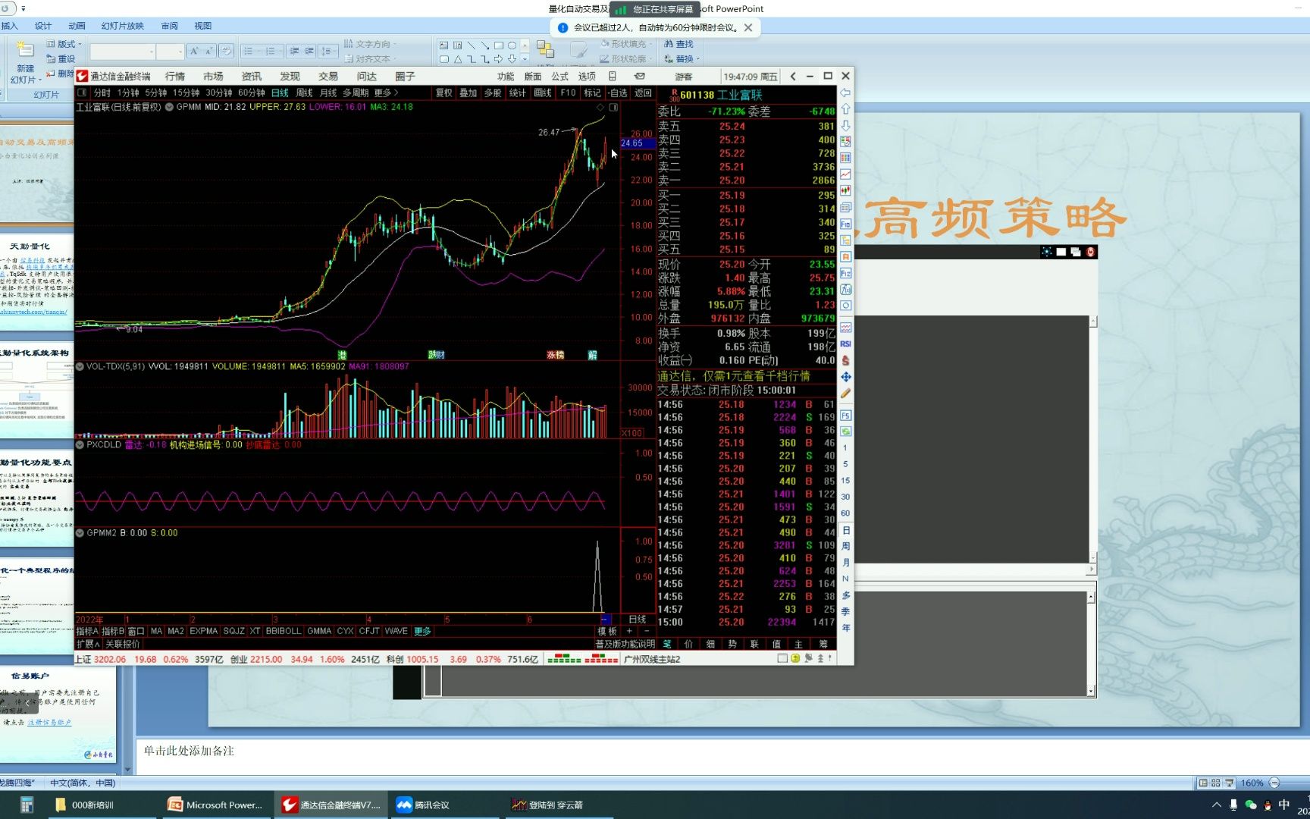Click the zoom-out minus button below chart
This screenshot has height=819, width=1310.
tap(647, 631)
